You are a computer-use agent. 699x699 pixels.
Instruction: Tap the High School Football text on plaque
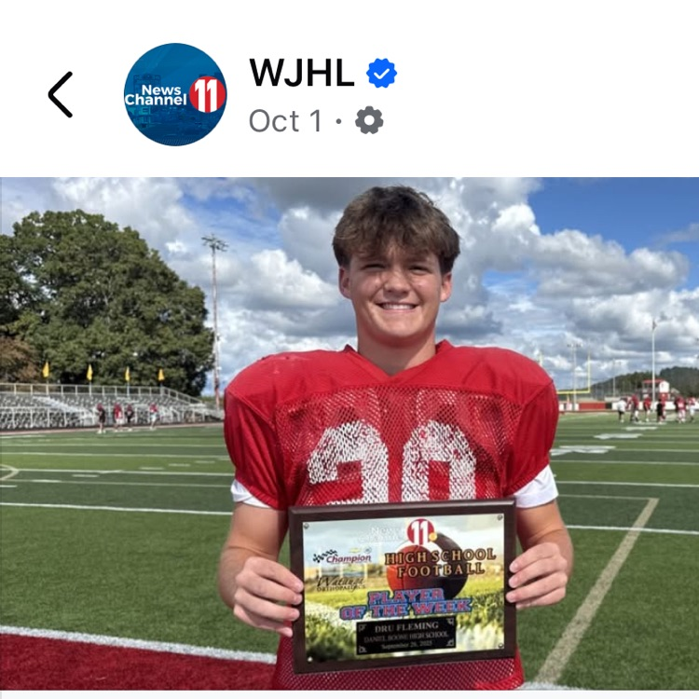click(441, 562)
